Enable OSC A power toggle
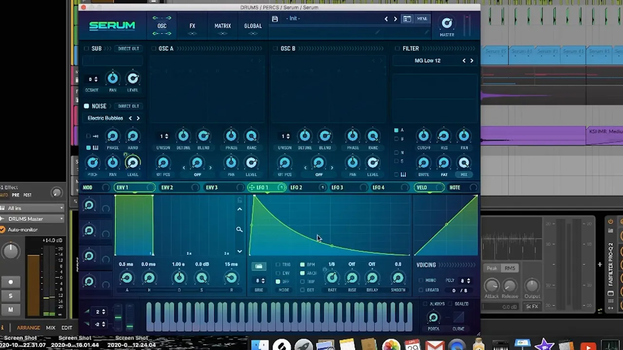 tap(153, 49)
